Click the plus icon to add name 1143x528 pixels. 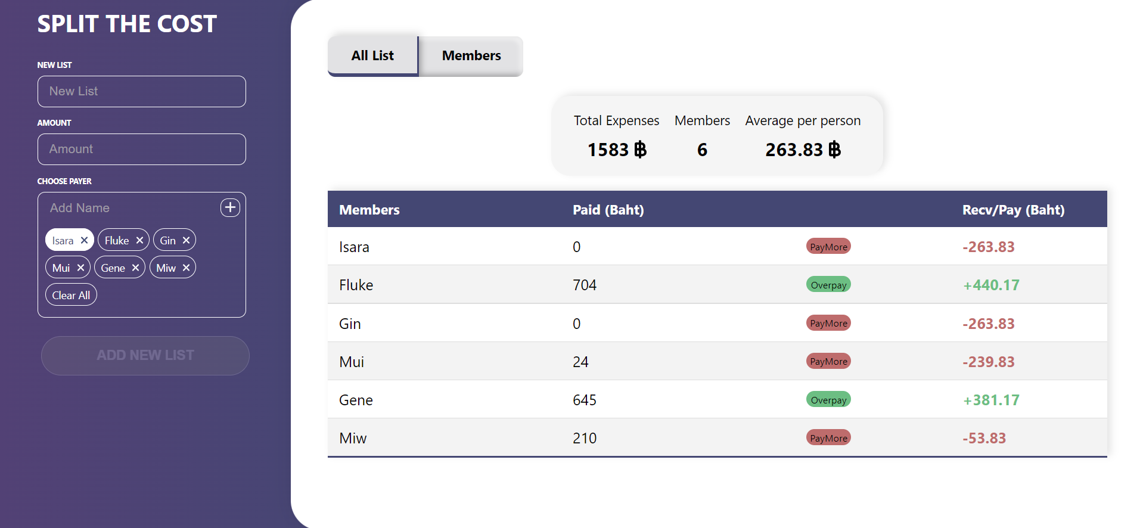coord(230,207)
